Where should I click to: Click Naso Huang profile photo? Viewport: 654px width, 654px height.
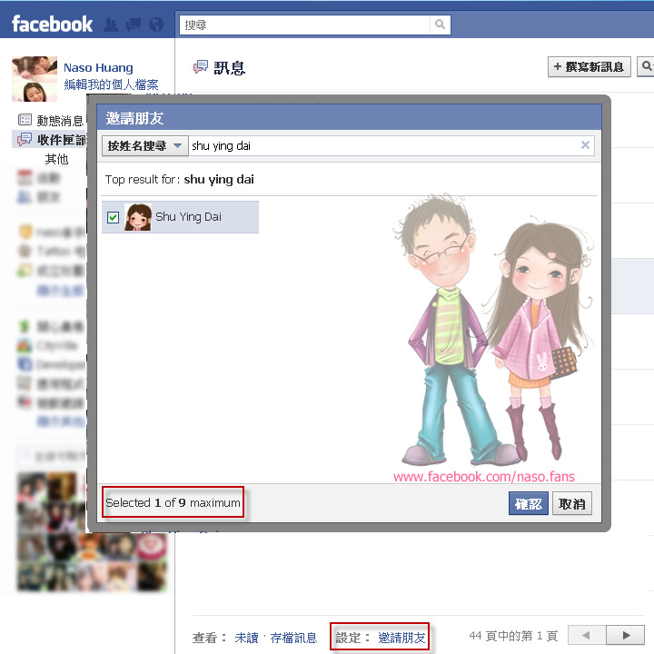35,79
